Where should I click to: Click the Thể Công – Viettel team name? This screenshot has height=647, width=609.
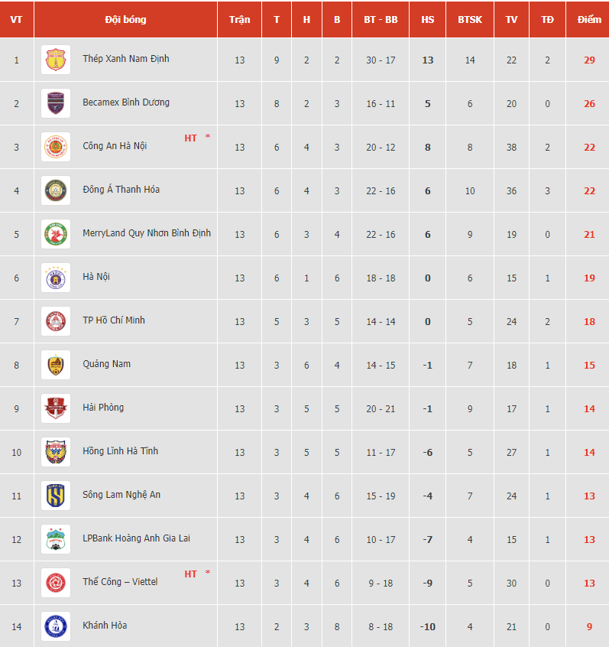[120, 582]
